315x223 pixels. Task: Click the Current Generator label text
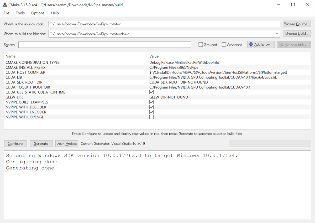tap(113, 144)
